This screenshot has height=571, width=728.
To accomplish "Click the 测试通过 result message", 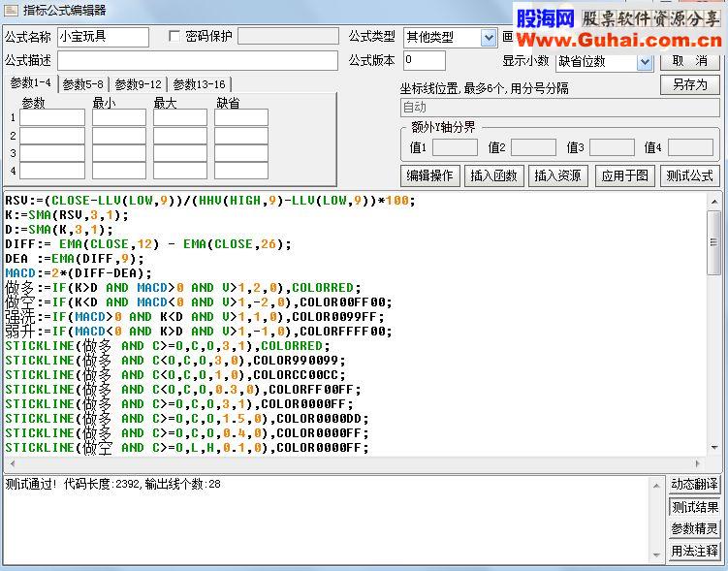I will pyautogui.click(x=113, y=484).
